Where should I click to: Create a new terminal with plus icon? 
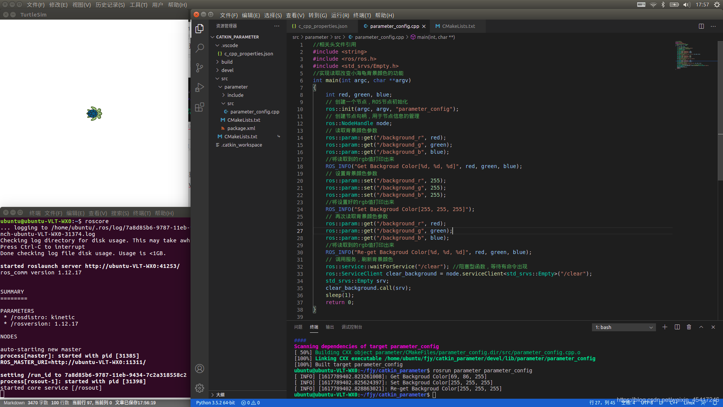(x=665, y=327)
